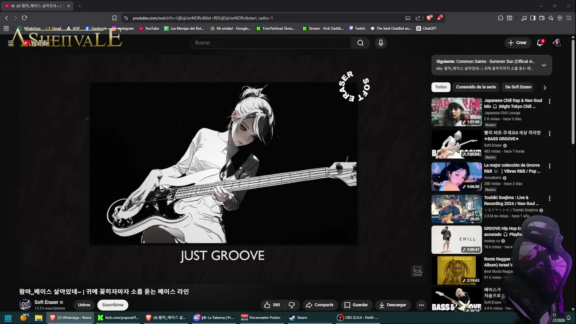
Task: Dislike the video with thumbs down
Action: pyautogui.click(x=292, y=305)
